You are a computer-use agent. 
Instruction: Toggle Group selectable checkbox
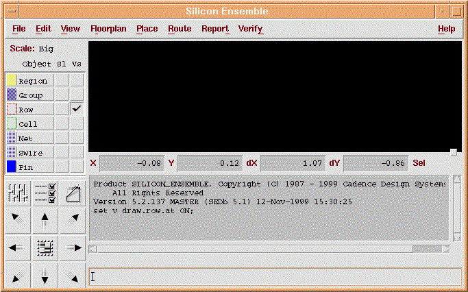click(62, 95)
